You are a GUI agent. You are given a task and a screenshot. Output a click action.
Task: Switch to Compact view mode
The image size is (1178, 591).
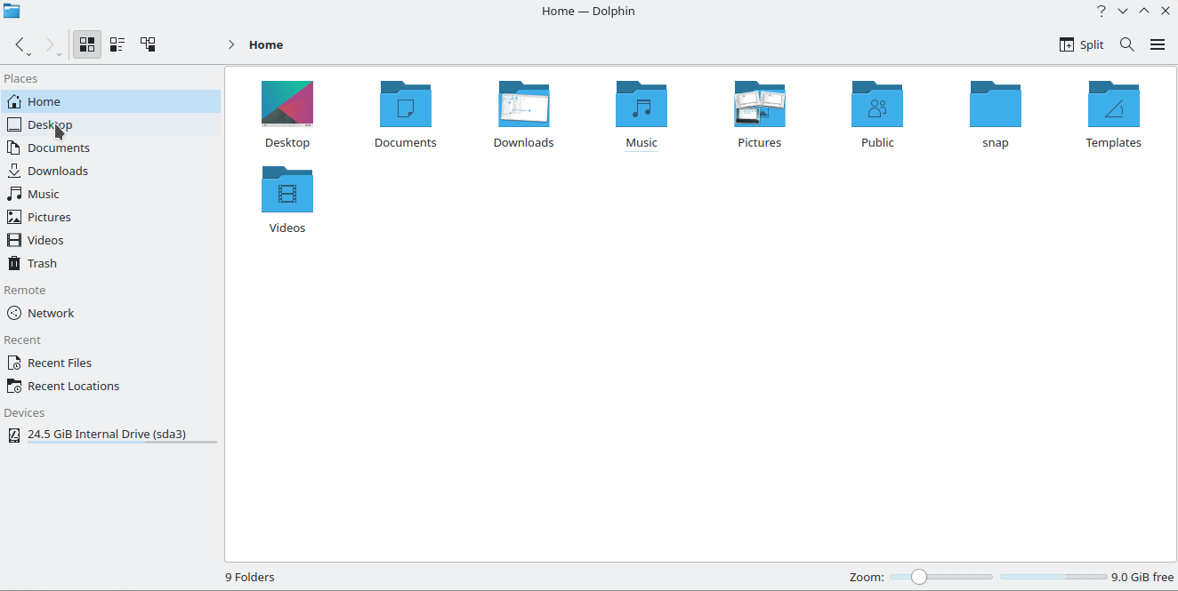coord(117,44)
